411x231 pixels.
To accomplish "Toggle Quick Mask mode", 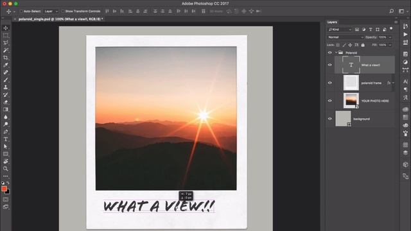I will point(6,200).
